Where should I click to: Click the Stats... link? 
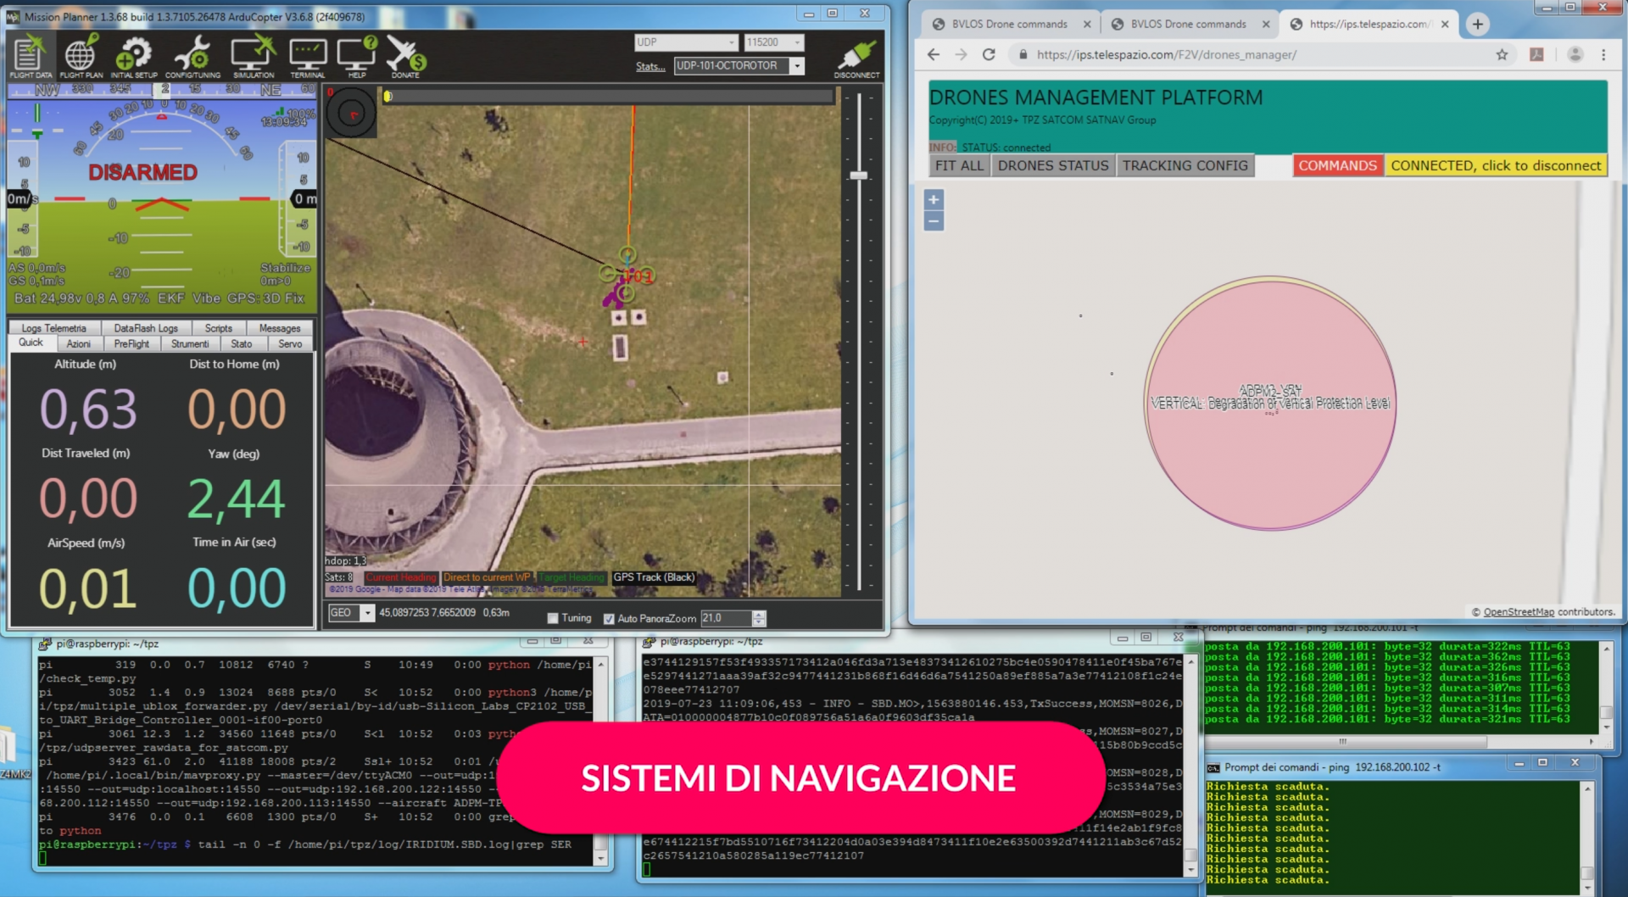point(650,67)
